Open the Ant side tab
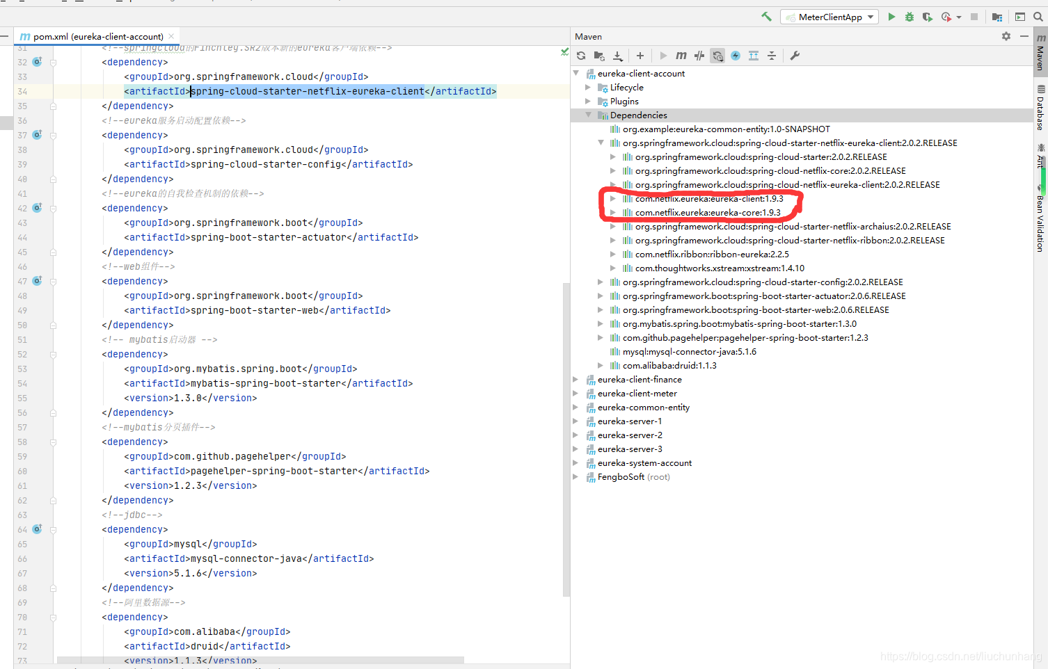1048x669 pixels. click(x=1040, y=156)
